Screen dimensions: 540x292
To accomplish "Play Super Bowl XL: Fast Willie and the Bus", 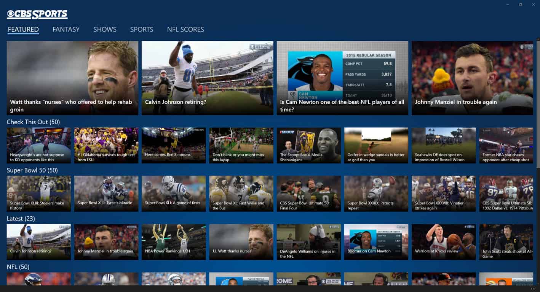I will tap(241, 194).
